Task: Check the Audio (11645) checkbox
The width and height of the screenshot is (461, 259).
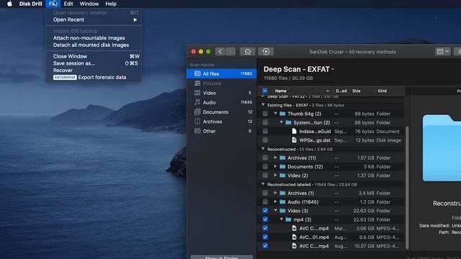Action: [x=265, y=201]
